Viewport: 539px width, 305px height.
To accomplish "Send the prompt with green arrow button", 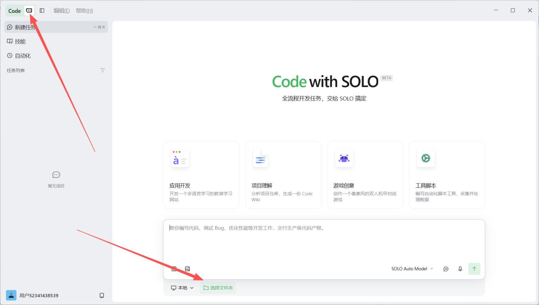I will click(474, 269).
